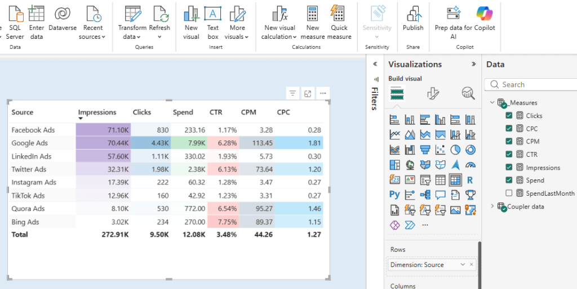This screenshot has width=577, height=289.
Task: Uncheck the Impressions measure checkbox
Action: coord(509,168)
